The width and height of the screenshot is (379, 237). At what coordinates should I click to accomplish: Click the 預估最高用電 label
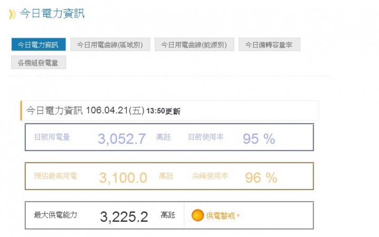point(56,176)
